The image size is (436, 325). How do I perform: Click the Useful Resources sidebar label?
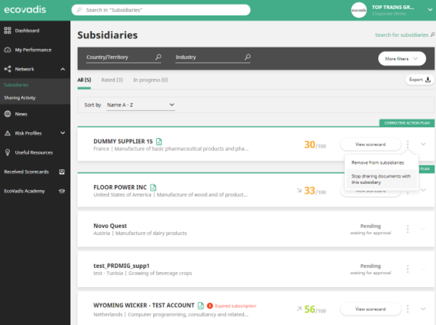point(34,153)
